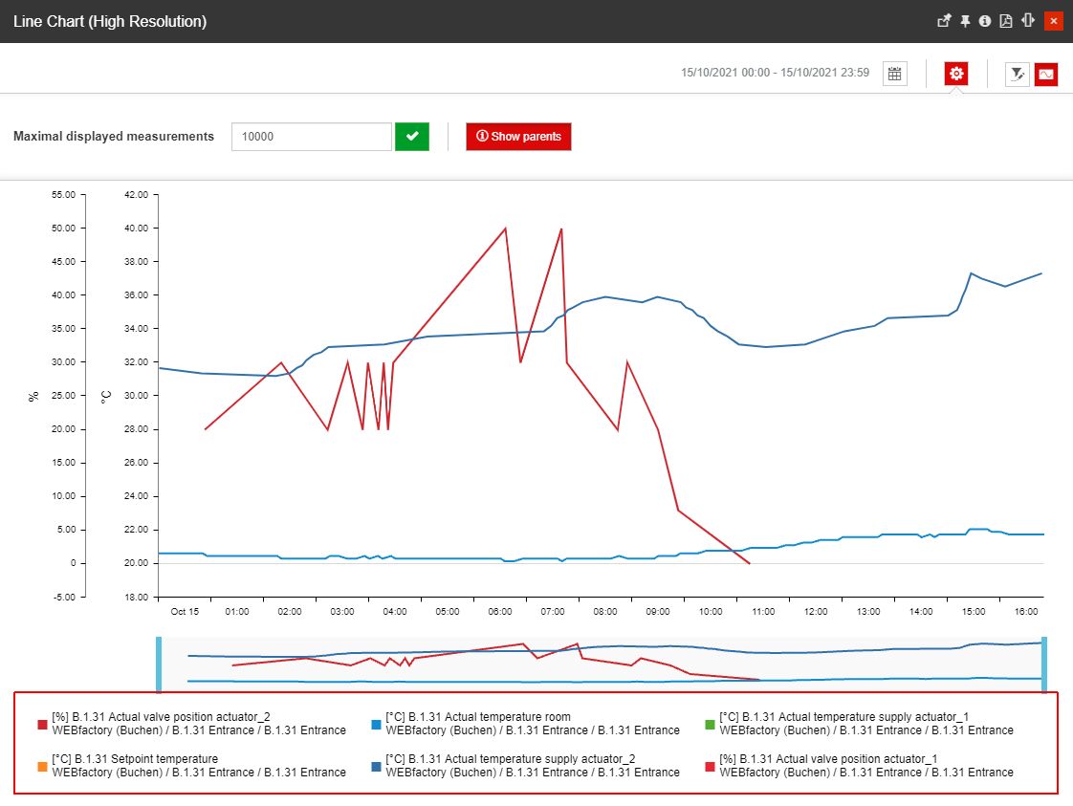The image size is (1073, 806).
Task: Open the chart in a pop-out window
Action: pos(944,21)
